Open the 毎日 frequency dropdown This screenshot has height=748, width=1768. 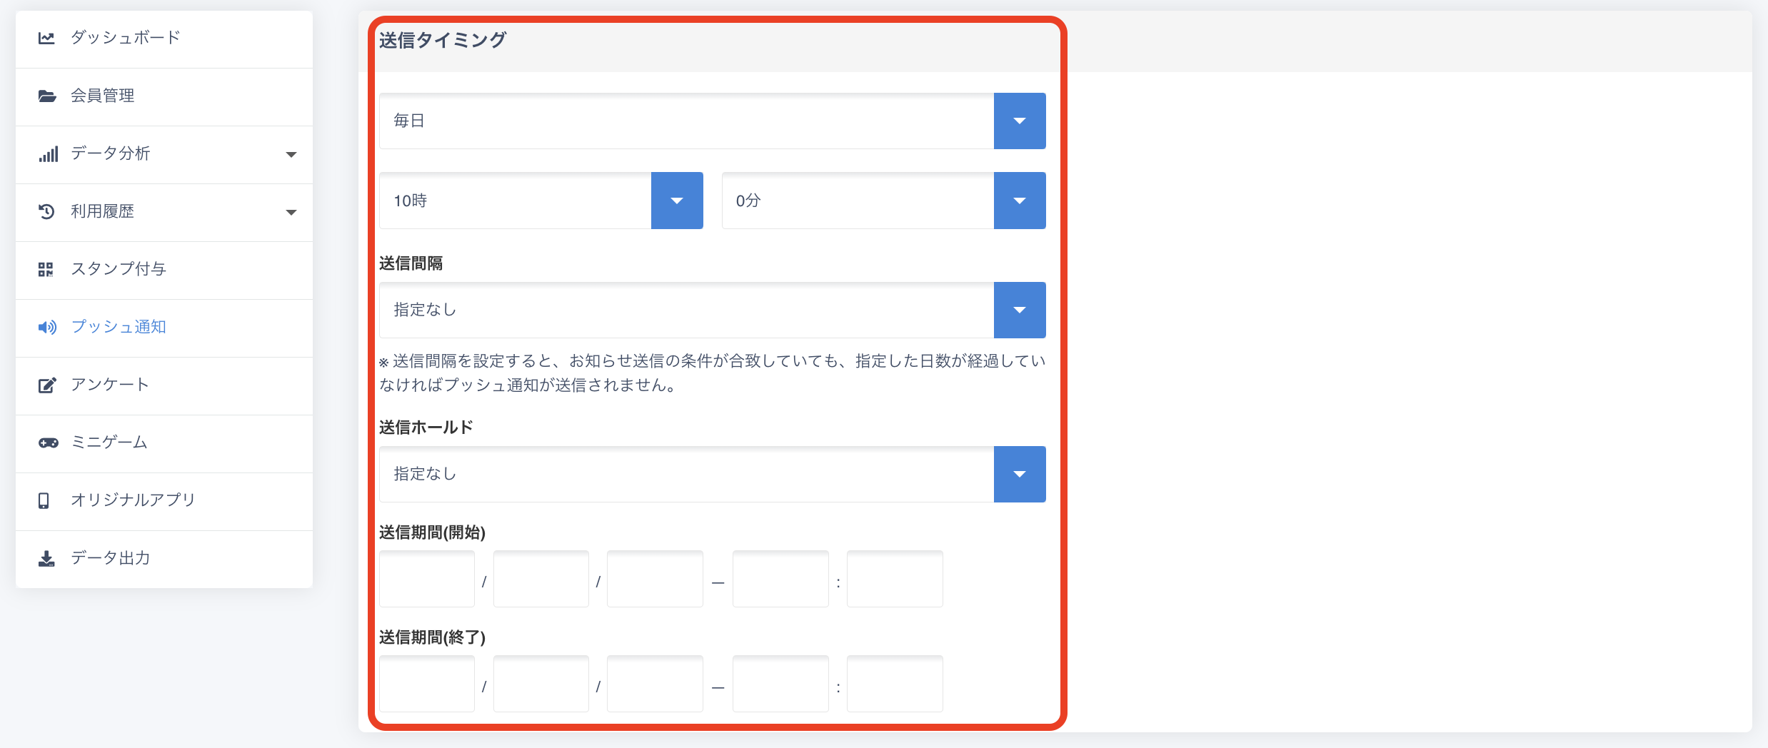[1019, 121]
